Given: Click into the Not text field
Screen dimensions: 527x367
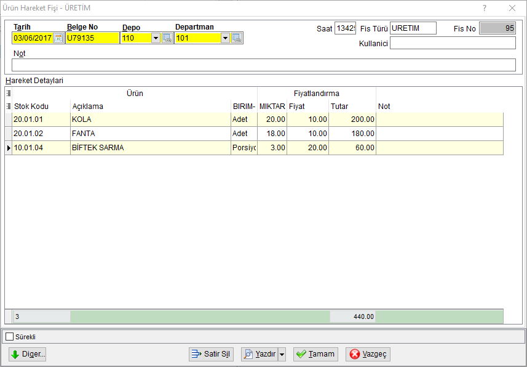Looking at the screenshot, I should click(263, 65).
